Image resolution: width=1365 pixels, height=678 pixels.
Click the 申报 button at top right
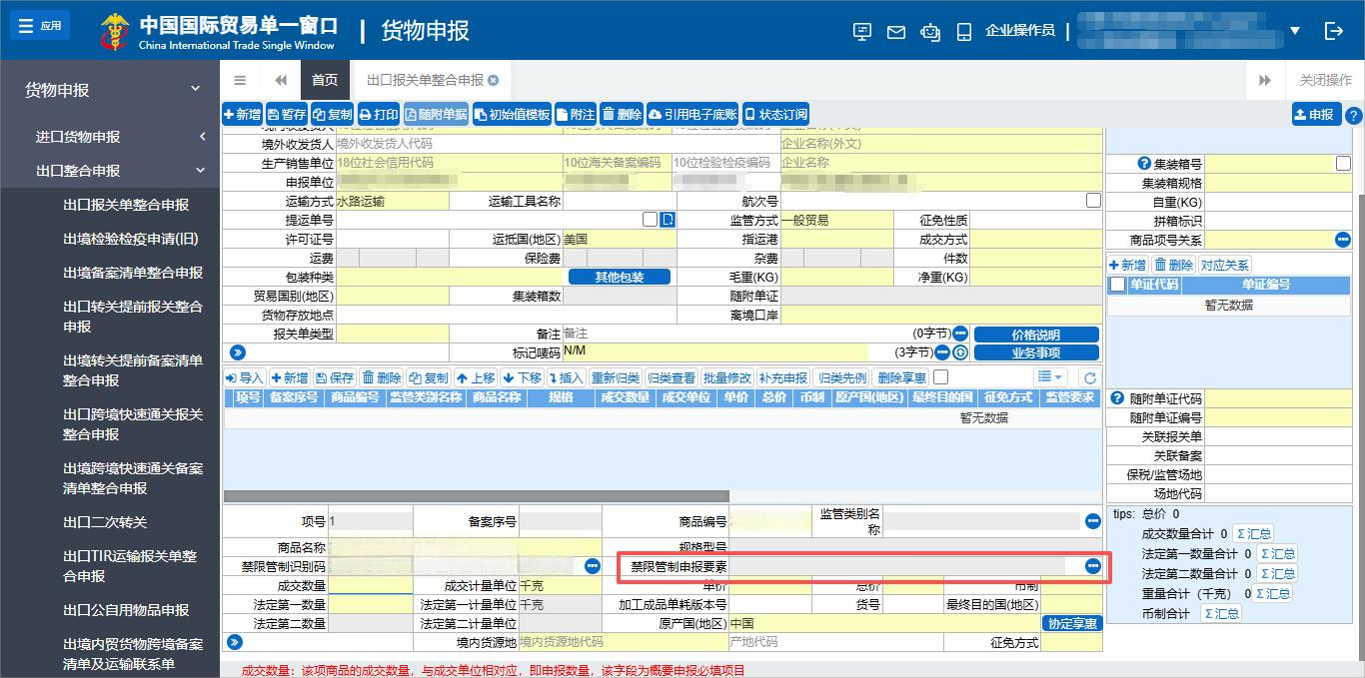pyautogui.click(x=1316, y=113)
